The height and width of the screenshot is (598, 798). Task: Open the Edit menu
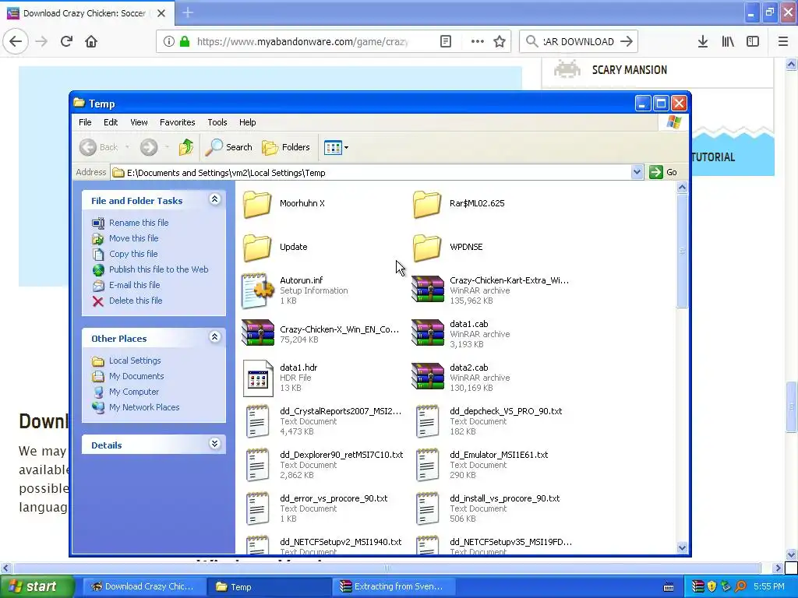point(111,122)
